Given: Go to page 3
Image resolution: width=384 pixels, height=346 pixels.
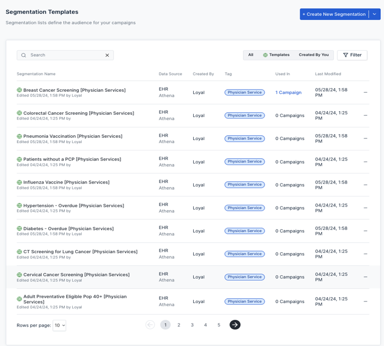Looking at the screenshot, I should click(x=192, y=325).
